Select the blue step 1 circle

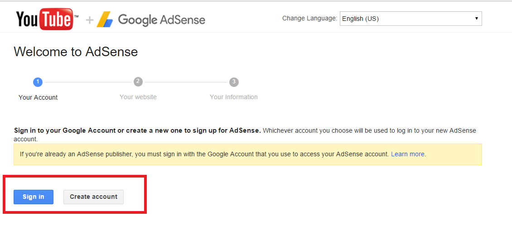click(38, 82)
